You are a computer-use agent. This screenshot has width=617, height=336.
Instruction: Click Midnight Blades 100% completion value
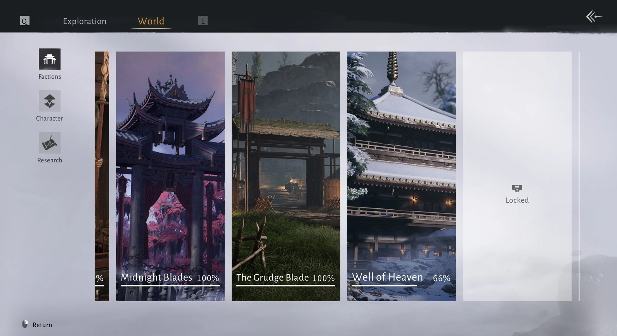(208, 278)
